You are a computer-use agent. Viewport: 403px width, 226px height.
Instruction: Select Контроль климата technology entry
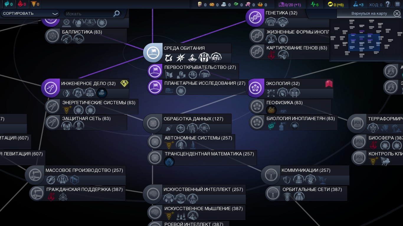click(378, 157)
